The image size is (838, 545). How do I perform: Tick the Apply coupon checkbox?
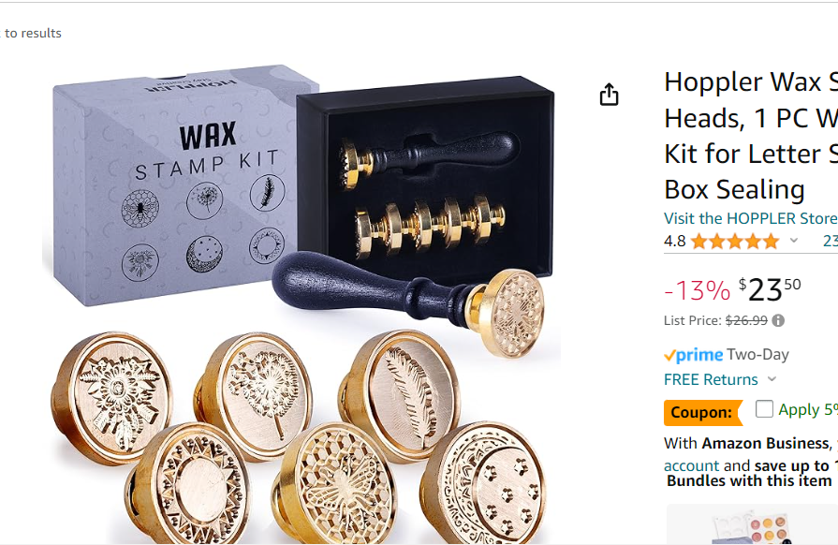click(764, 408)
